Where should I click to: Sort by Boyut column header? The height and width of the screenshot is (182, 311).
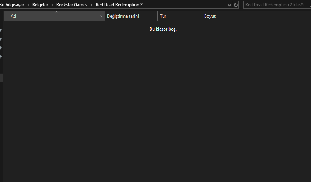coord(216,16)
